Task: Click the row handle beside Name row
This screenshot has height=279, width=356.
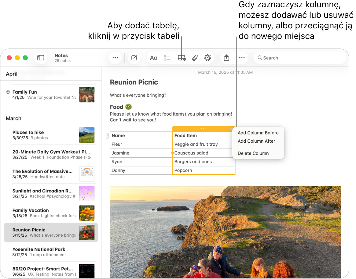Action: [x=107, y=136]
